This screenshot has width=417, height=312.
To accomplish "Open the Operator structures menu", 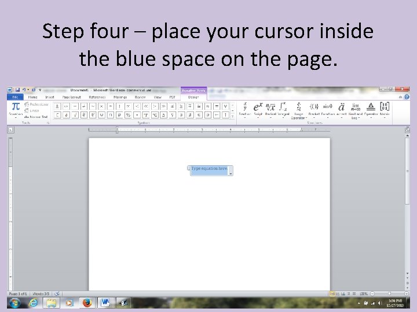I will click(x=371, y=110).
